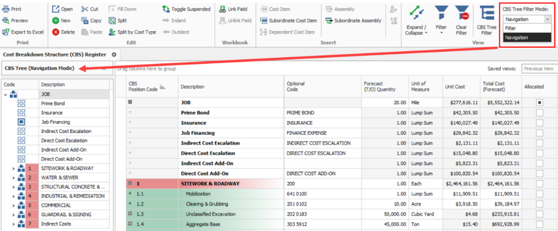
Task: Click the sort icon in CBS Position Code header
Action: (163, 86)
